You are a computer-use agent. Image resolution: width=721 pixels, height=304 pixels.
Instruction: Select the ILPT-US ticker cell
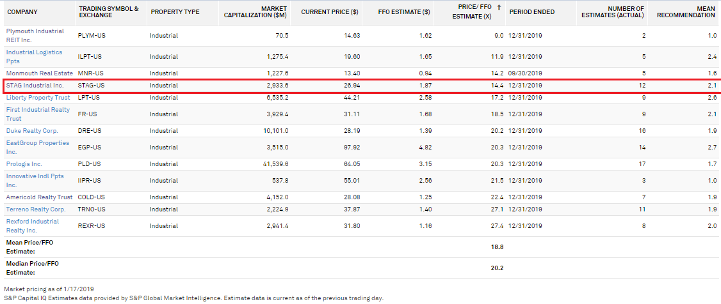click(x=90, y=57)
